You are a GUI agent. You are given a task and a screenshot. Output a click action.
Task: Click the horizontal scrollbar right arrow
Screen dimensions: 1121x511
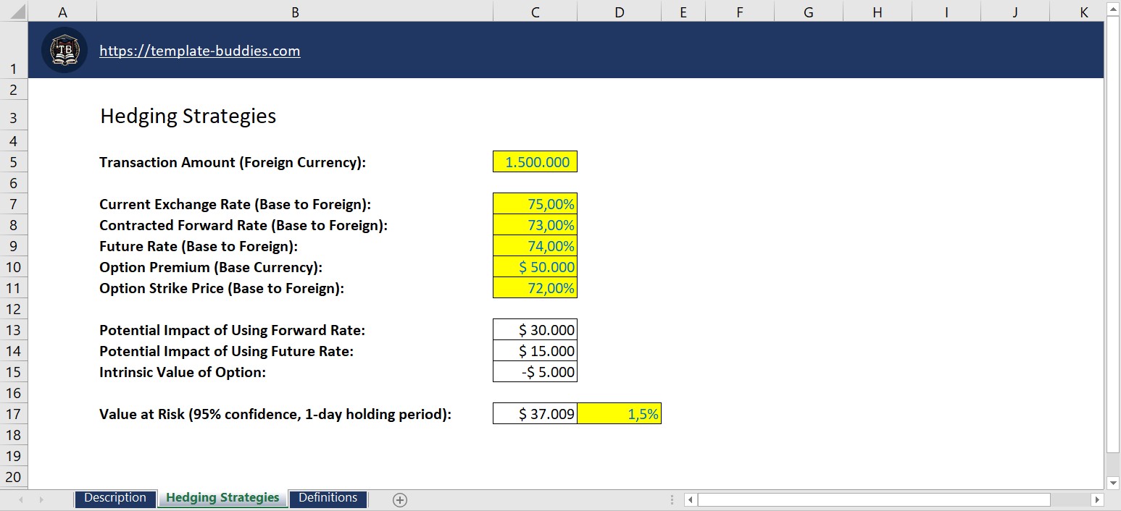point(1096,499)
